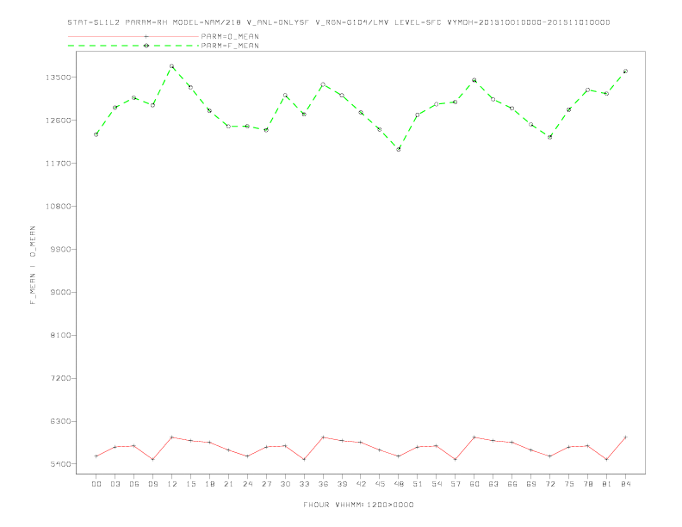This screenshot has height=527, width=682.
Task: Click the x-axis label 15
Action: point(190,484)
